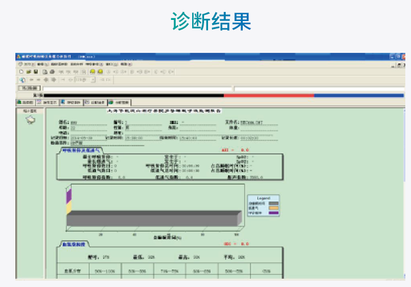Click the New file icon in the toolbar
Image resolution: width=411 pixels, height=287 pixels.
click(22, 72)
